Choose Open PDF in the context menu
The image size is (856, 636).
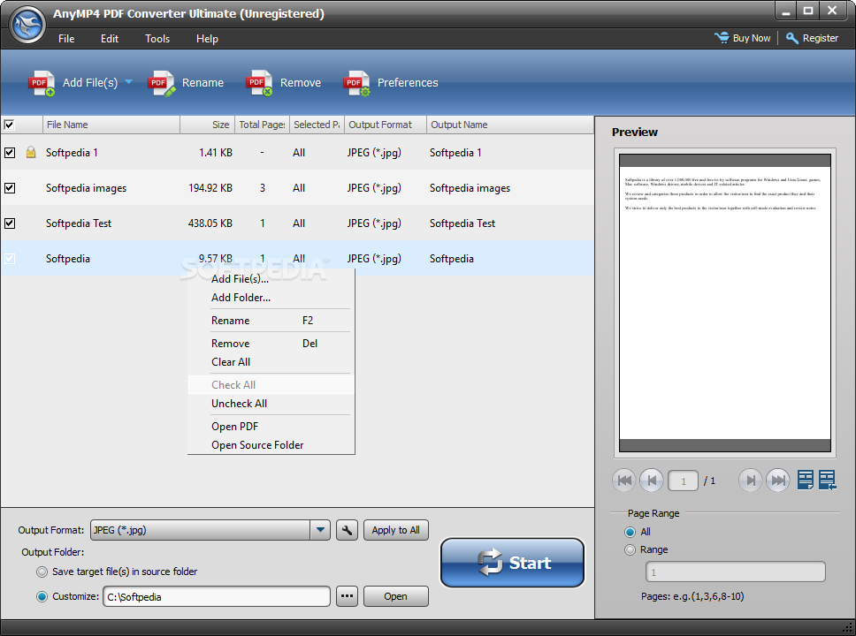271,427
